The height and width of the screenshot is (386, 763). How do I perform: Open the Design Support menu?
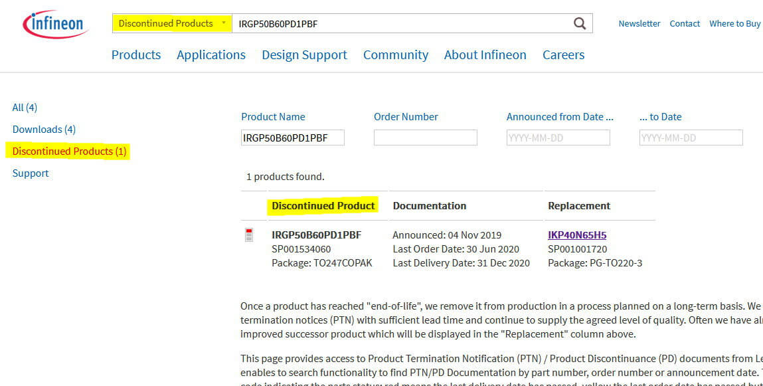pyautogui.click(x=305, y=54)
